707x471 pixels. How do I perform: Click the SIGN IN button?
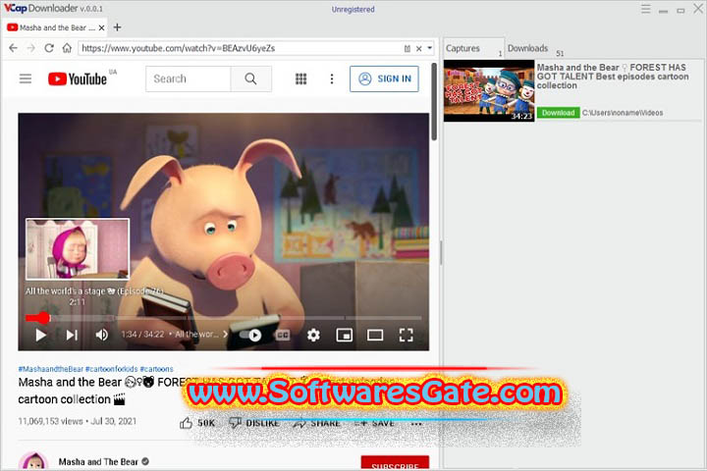click(384, 78)
